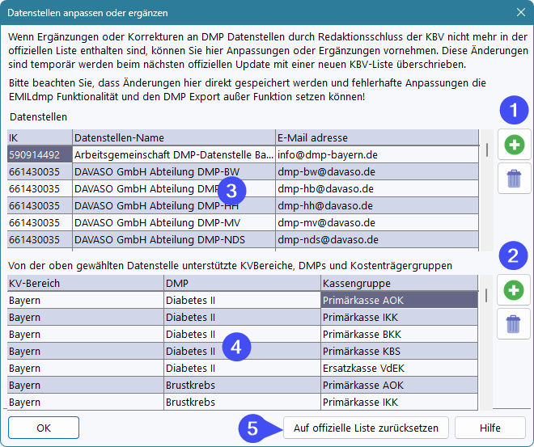Click the Datenstellen table vertical scrollbar
The image size is (534, 447).
click(x=486, y=194)
